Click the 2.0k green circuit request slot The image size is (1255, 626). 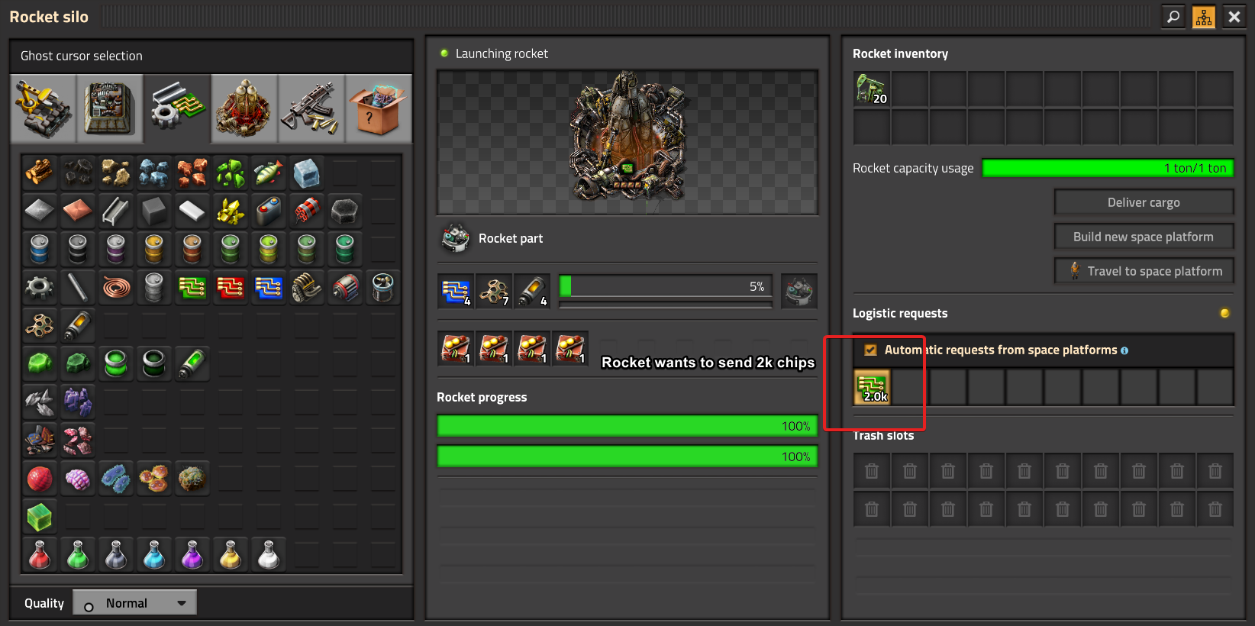coord(872,388)
